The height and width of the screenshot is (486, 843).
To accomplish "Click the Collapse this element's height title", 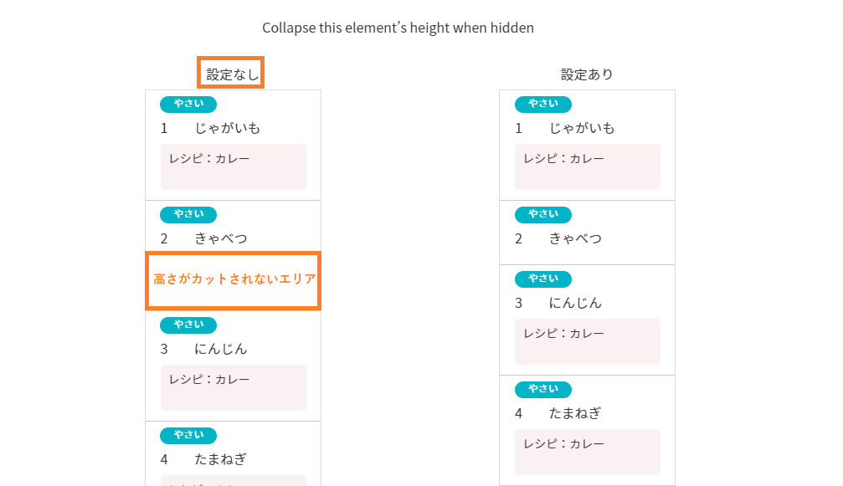I will (398, 28).
